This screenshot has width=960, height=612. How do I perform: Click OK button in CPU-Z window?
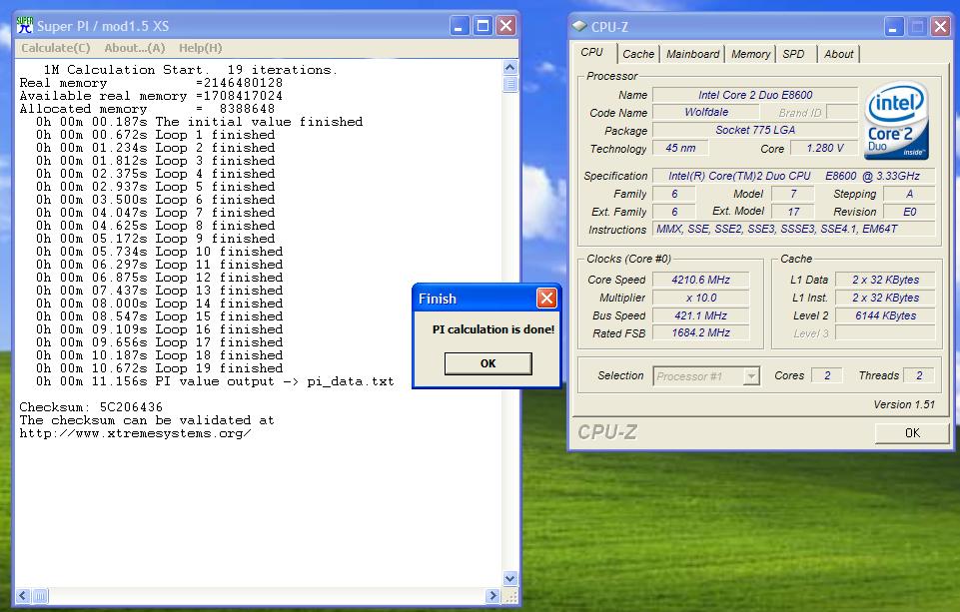click(x=912, y=432)
